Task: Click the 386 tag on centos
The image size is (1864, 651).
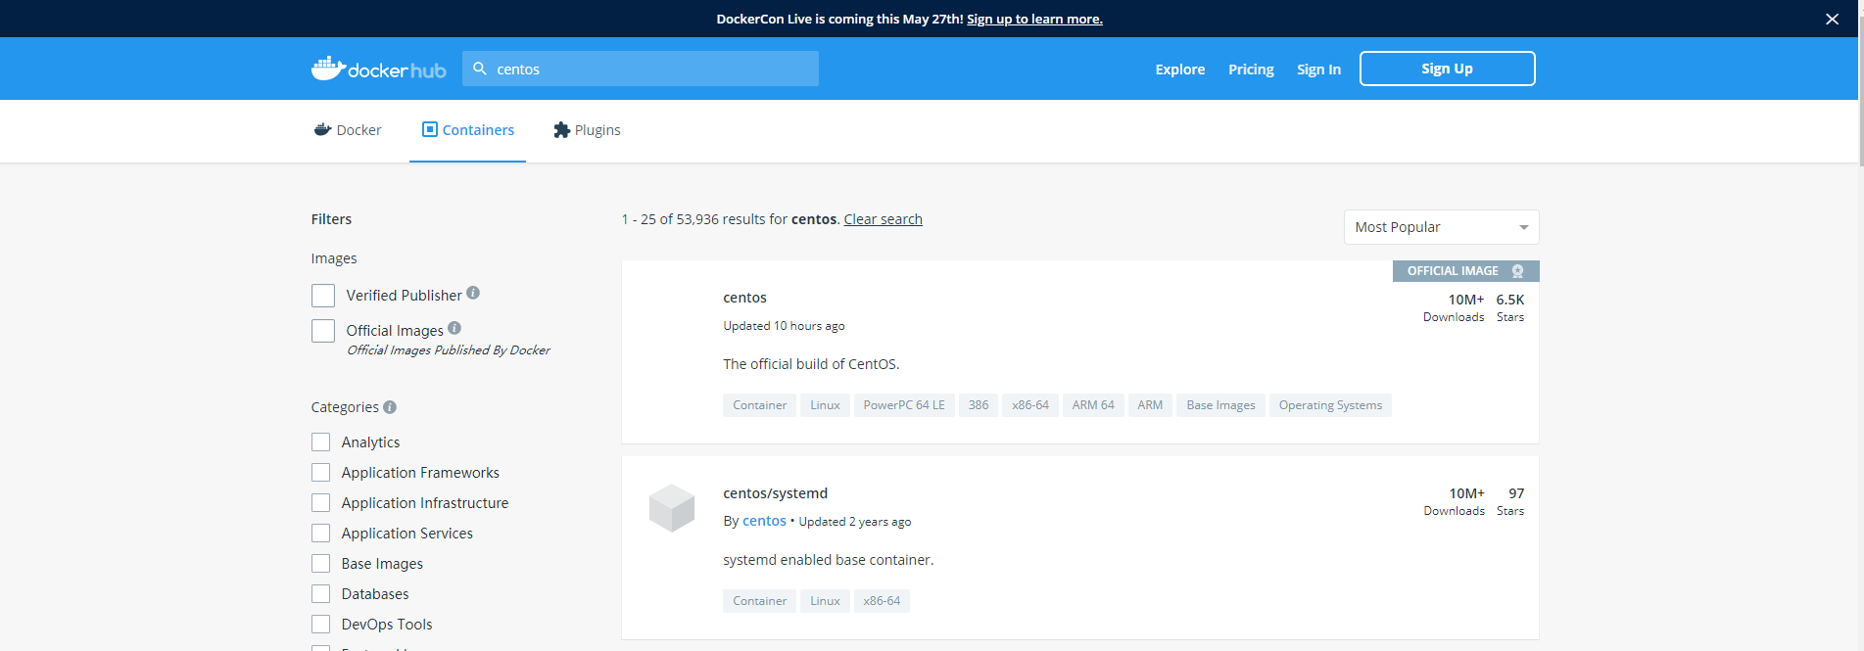Action: (x=979, y=405)
